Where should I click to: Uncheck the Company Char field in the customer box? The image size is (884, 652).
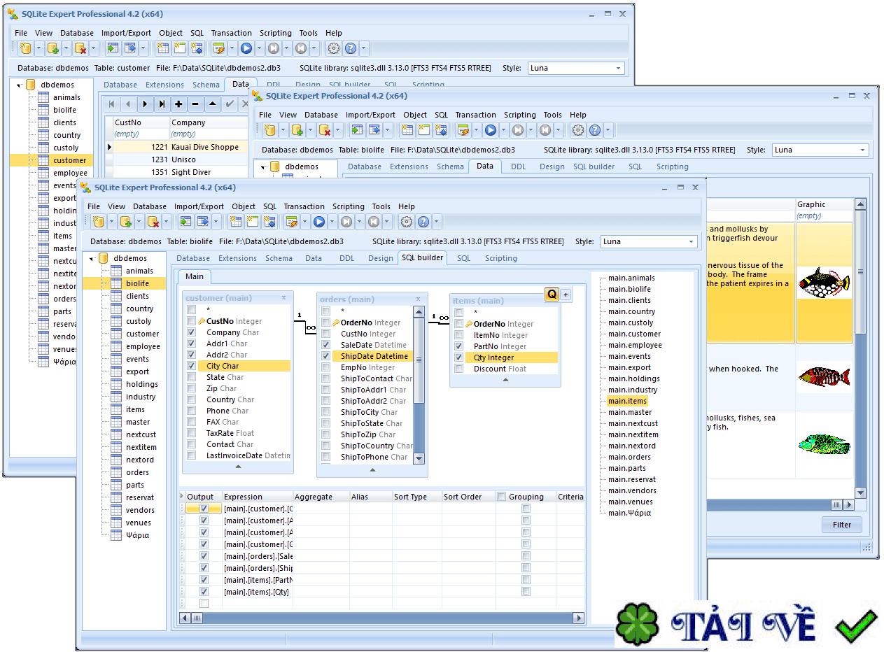192,332
